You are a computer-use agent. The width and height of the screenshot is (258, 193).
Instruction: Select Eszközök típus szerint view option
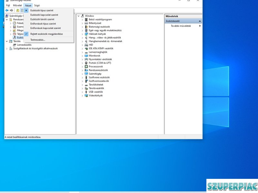(x=42, y=10)
